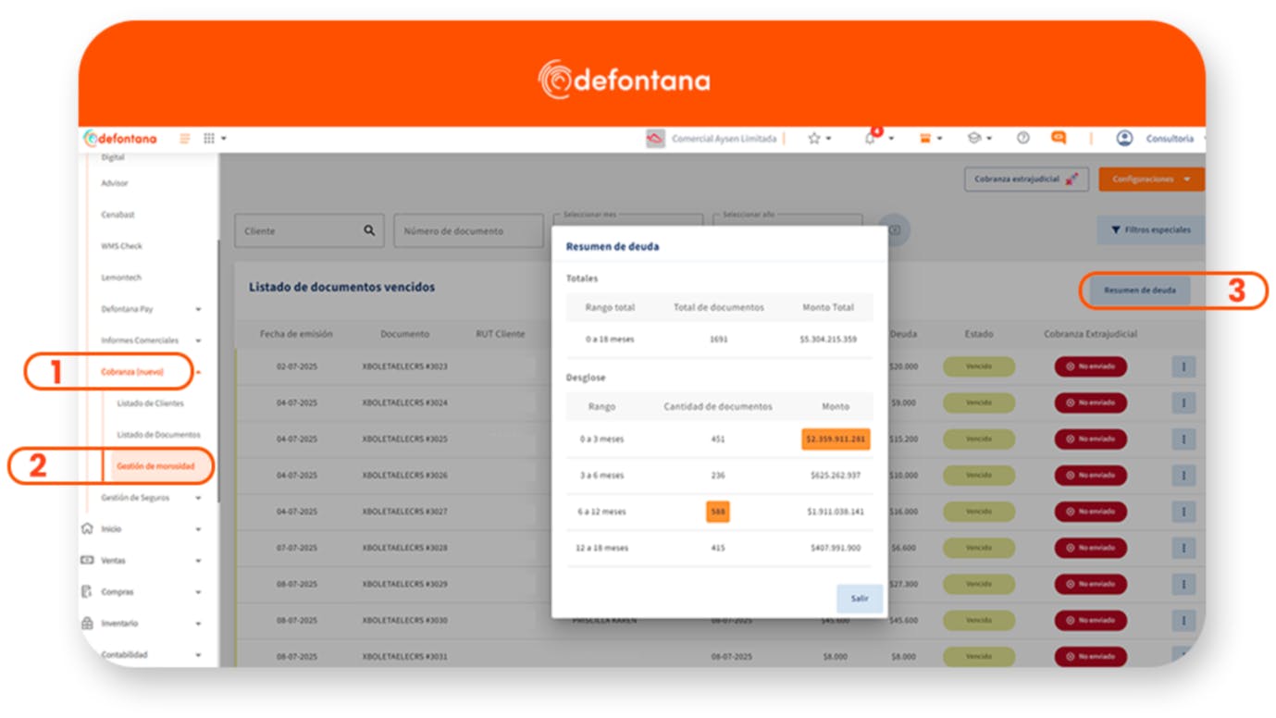
Task: Open three-dot menu for row XBOLETAELECRS #3023
Action: (x=1183, y=366)
